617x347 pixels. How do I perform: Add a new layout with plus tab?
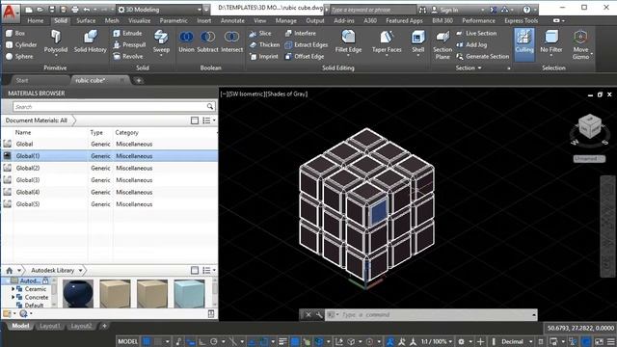(104, 326)
